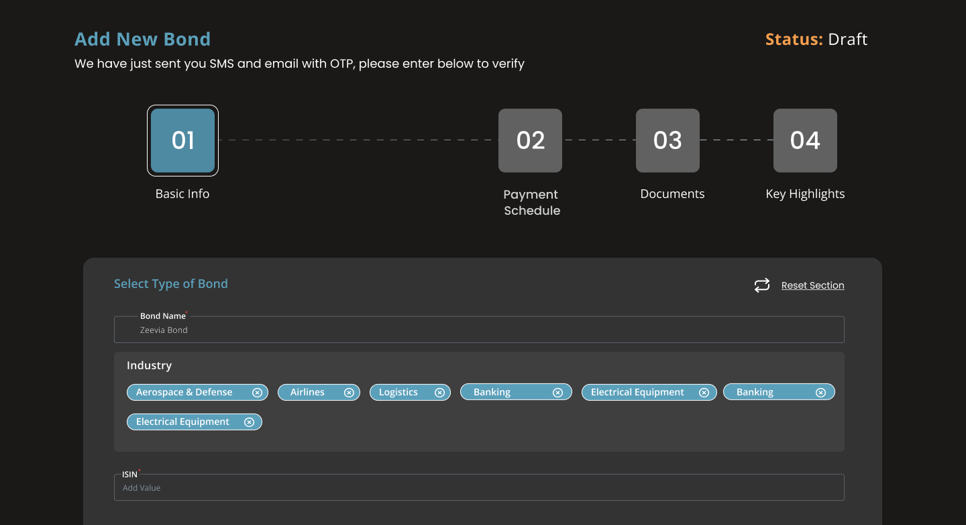Select the Airlines chip label
The height and width of the screenshot is (525, 966).
(x=307, y=392)
